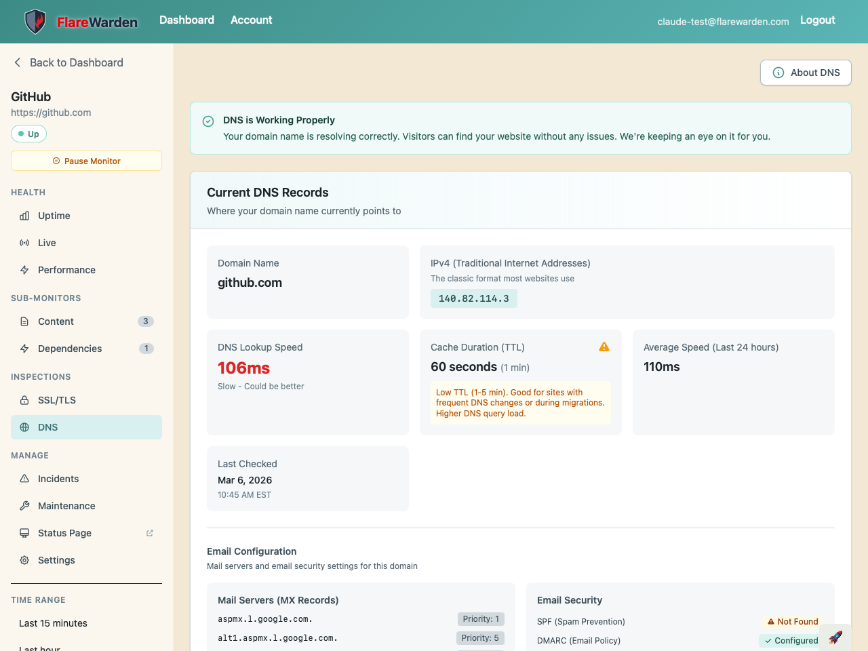Viewport: 868px width, 651px height.
Task: Click the rocket icon in bottom corner
Action: click(835, 637)
